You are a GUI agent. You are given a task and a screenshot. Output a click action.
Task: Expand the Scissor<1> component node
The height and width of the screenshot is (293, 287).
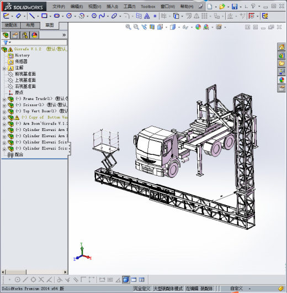4,106
